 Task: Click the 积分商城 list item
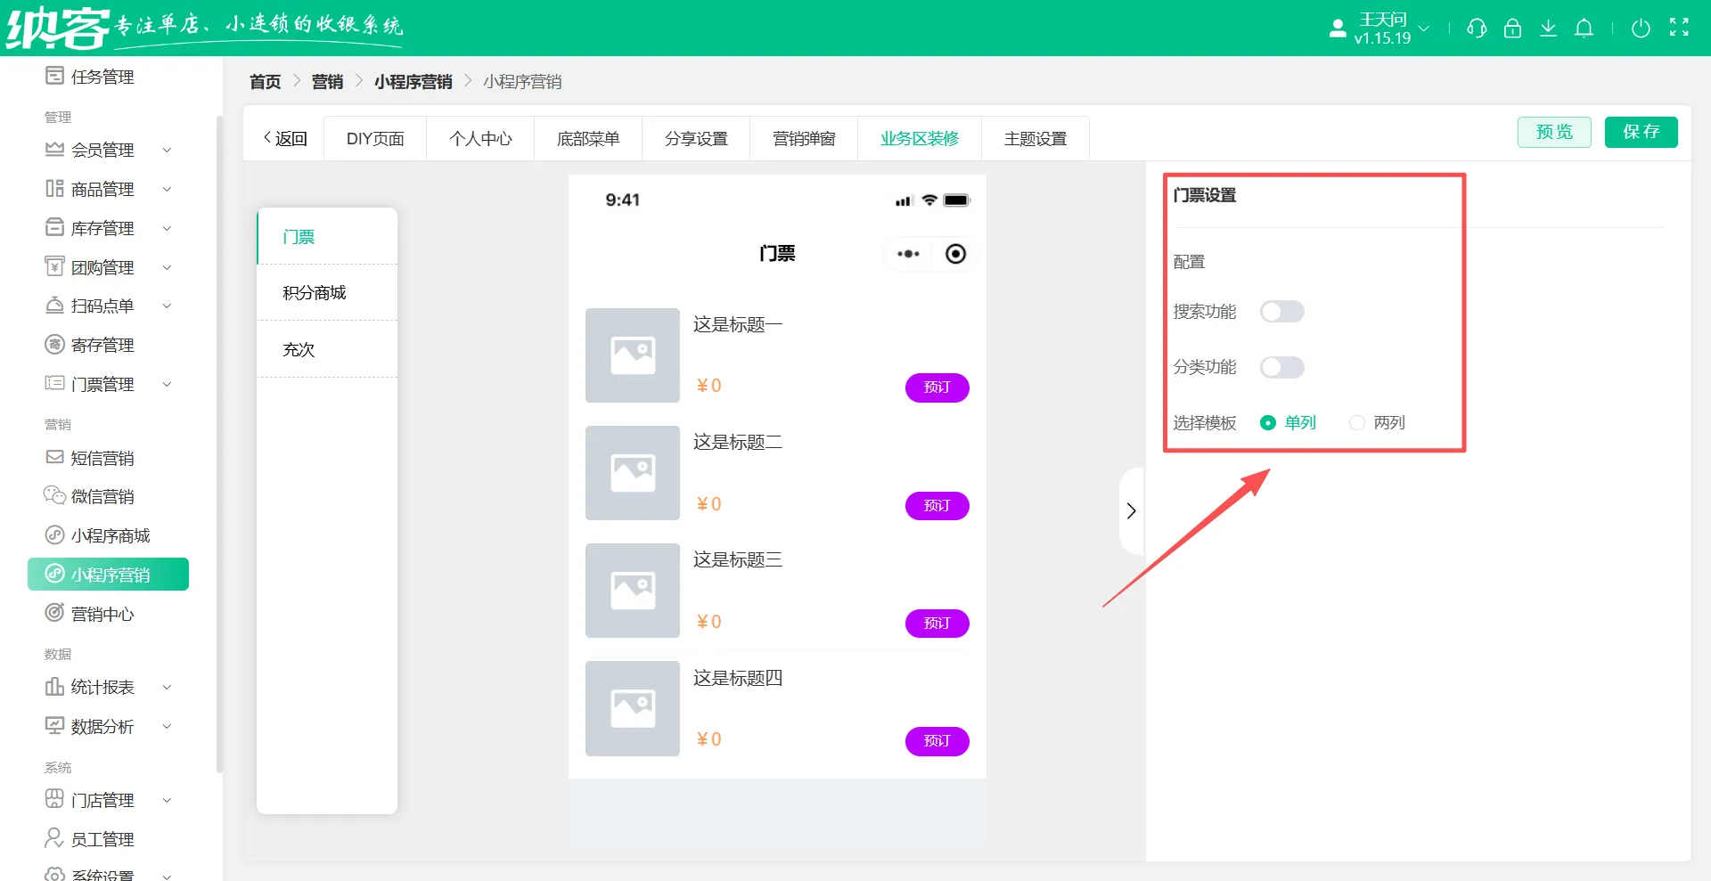315,292
